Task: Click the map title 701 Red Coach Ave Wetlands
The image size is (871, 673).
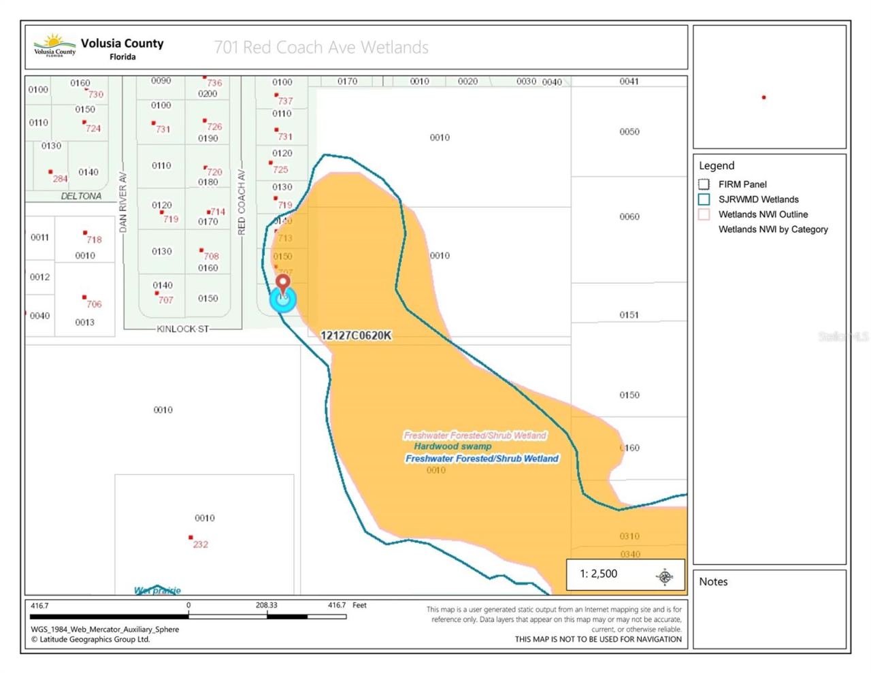Action: point(321,47)
